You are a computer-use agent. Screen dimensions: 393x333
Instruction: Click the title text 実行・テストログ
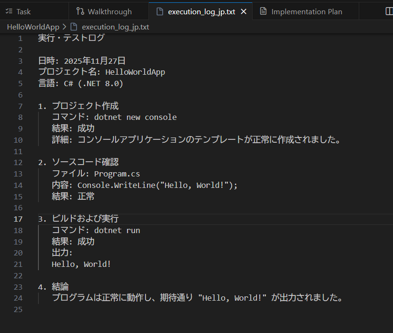pos(71,38)
